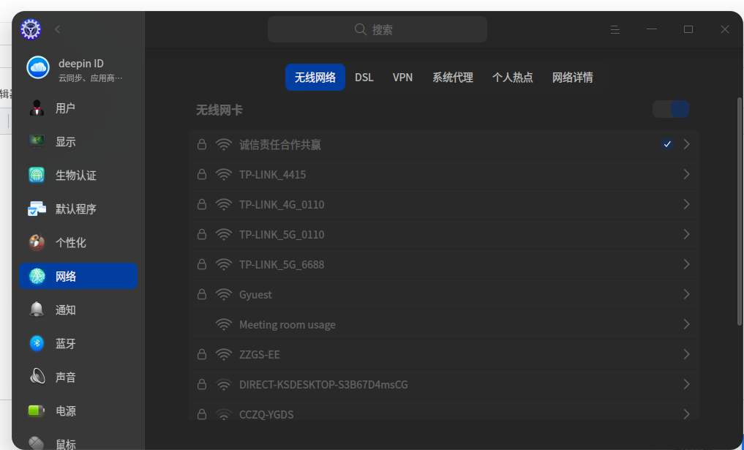Viewport: 744px width, 450px height.
Task: Open details arrow for TP-LINK_4G_0110
Action: (687, 204)
